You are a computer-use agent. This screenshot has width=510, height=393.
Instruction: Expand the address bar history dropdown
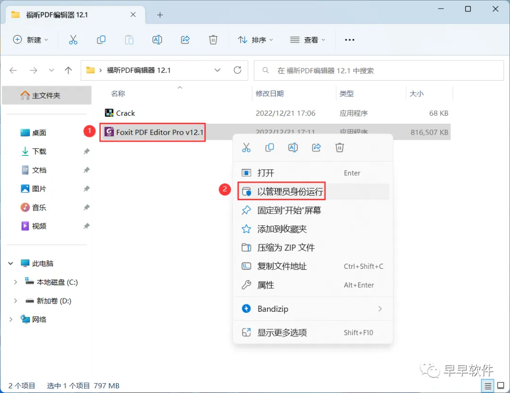[x=218, y=70]
